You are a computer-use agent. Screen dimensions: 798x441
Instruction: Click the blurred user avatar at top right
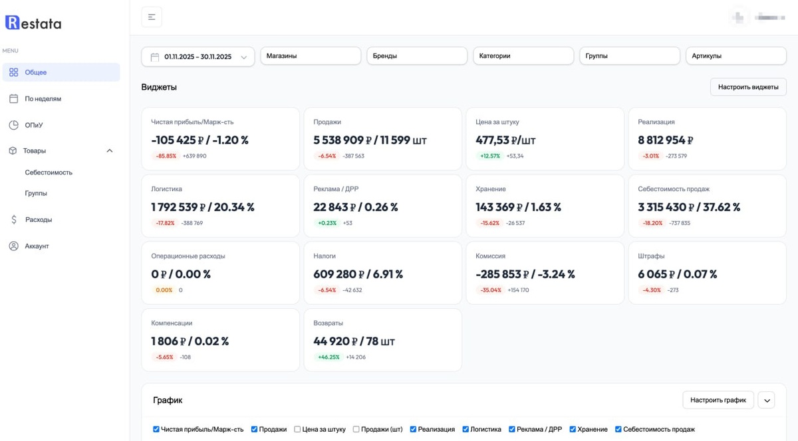coord(739,18)
